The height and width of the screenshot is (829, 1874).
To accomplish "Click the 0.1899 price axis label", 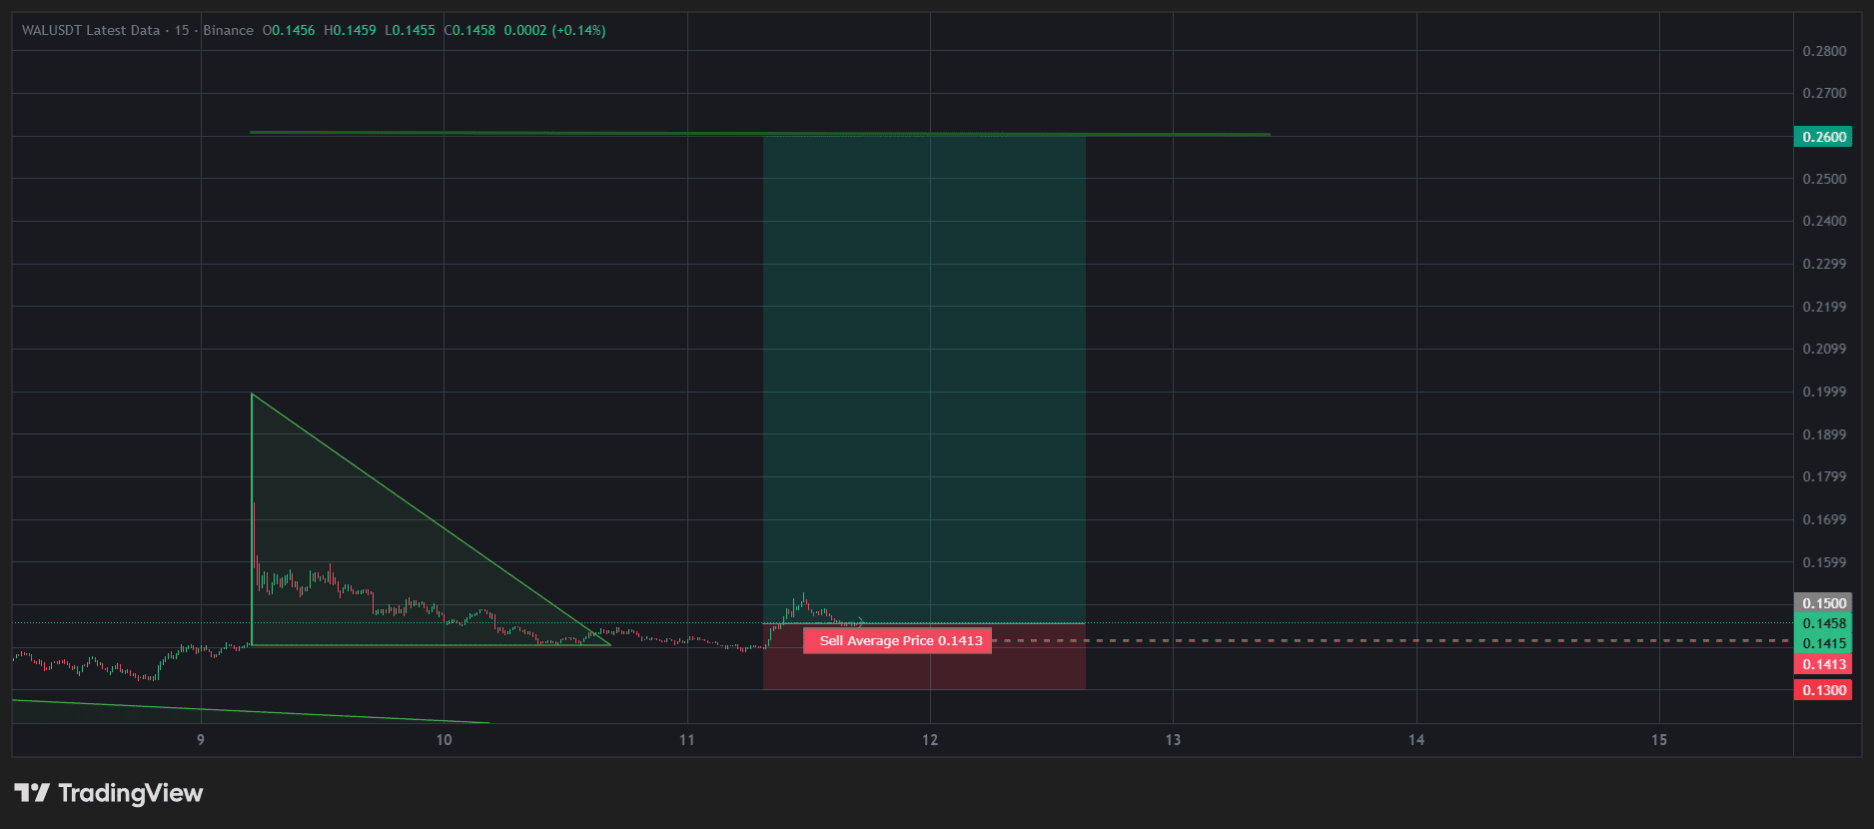I will (1824, 434).
